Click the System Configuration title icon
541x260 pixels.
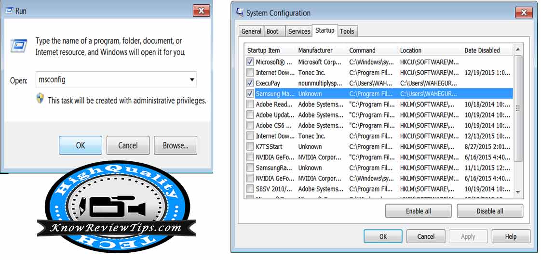coord(240,13)
